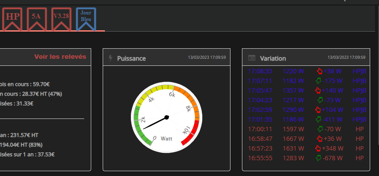Click the HP bookmark badge

pos(12,19)
